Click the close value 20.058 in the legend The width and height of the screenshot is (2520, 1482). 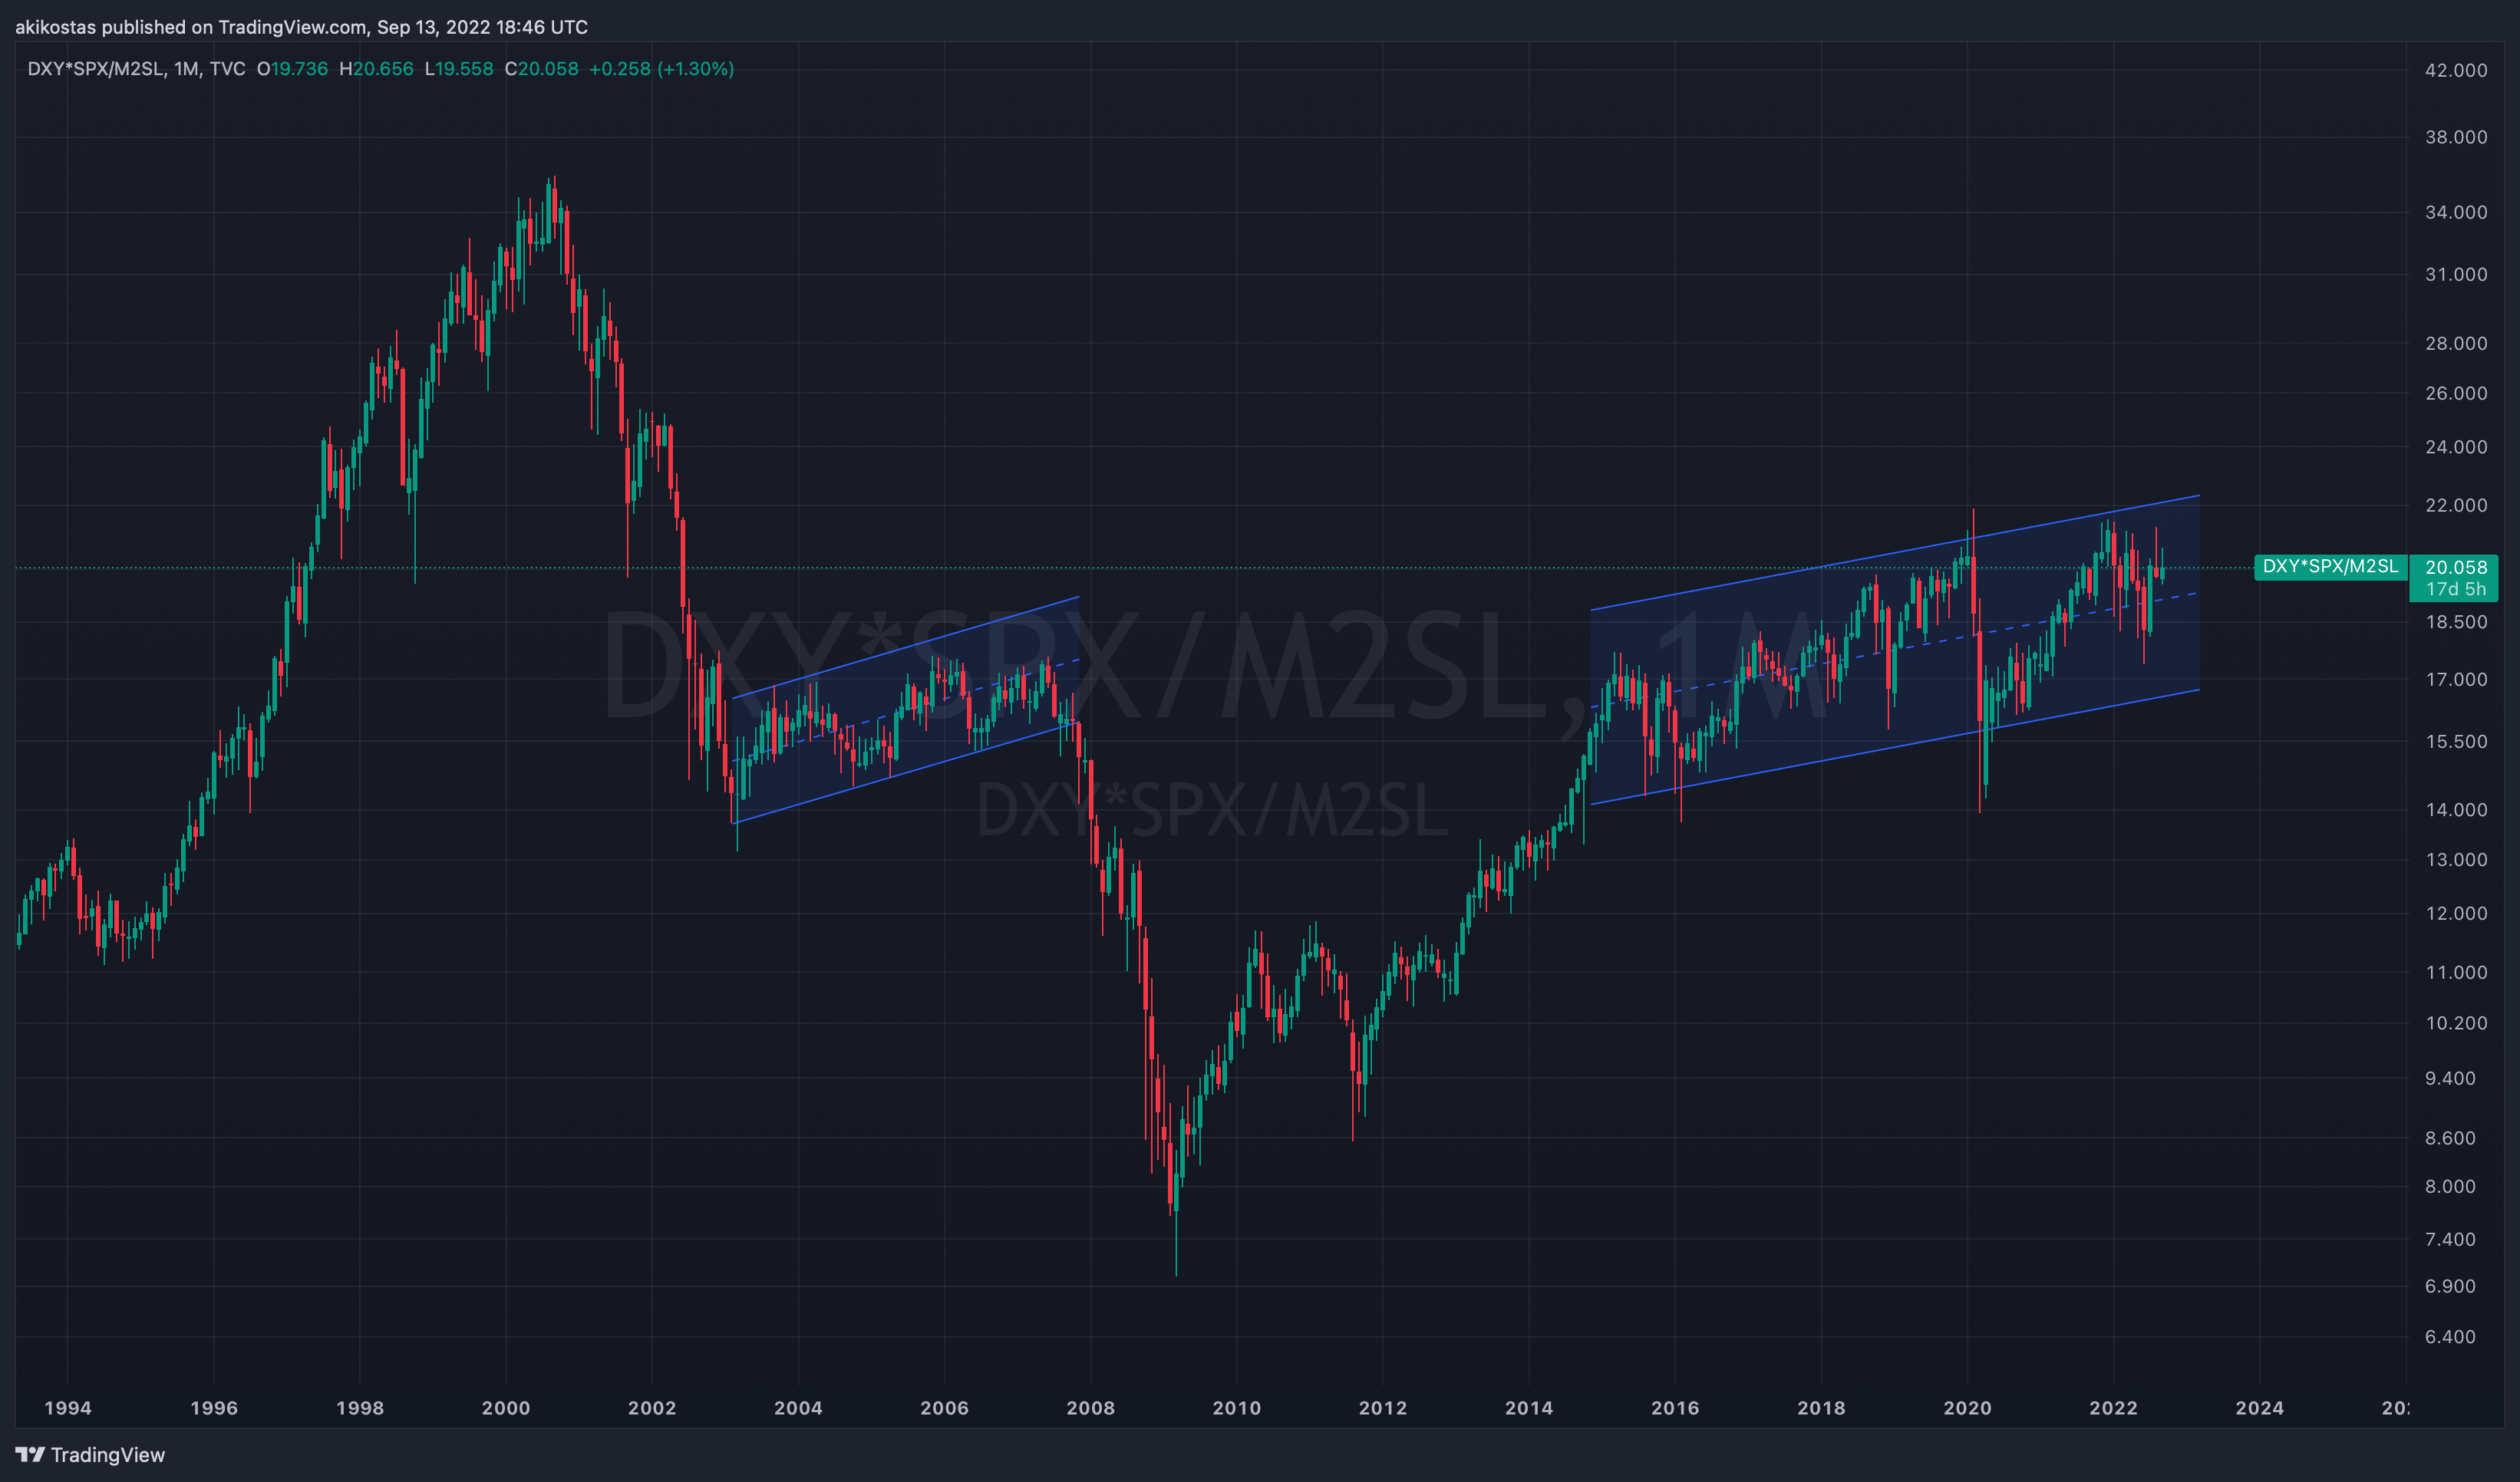point(548,69)
